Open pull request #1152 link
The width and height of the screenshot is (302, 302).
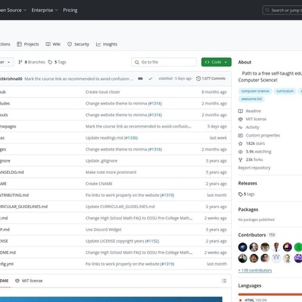click(152, 241)
